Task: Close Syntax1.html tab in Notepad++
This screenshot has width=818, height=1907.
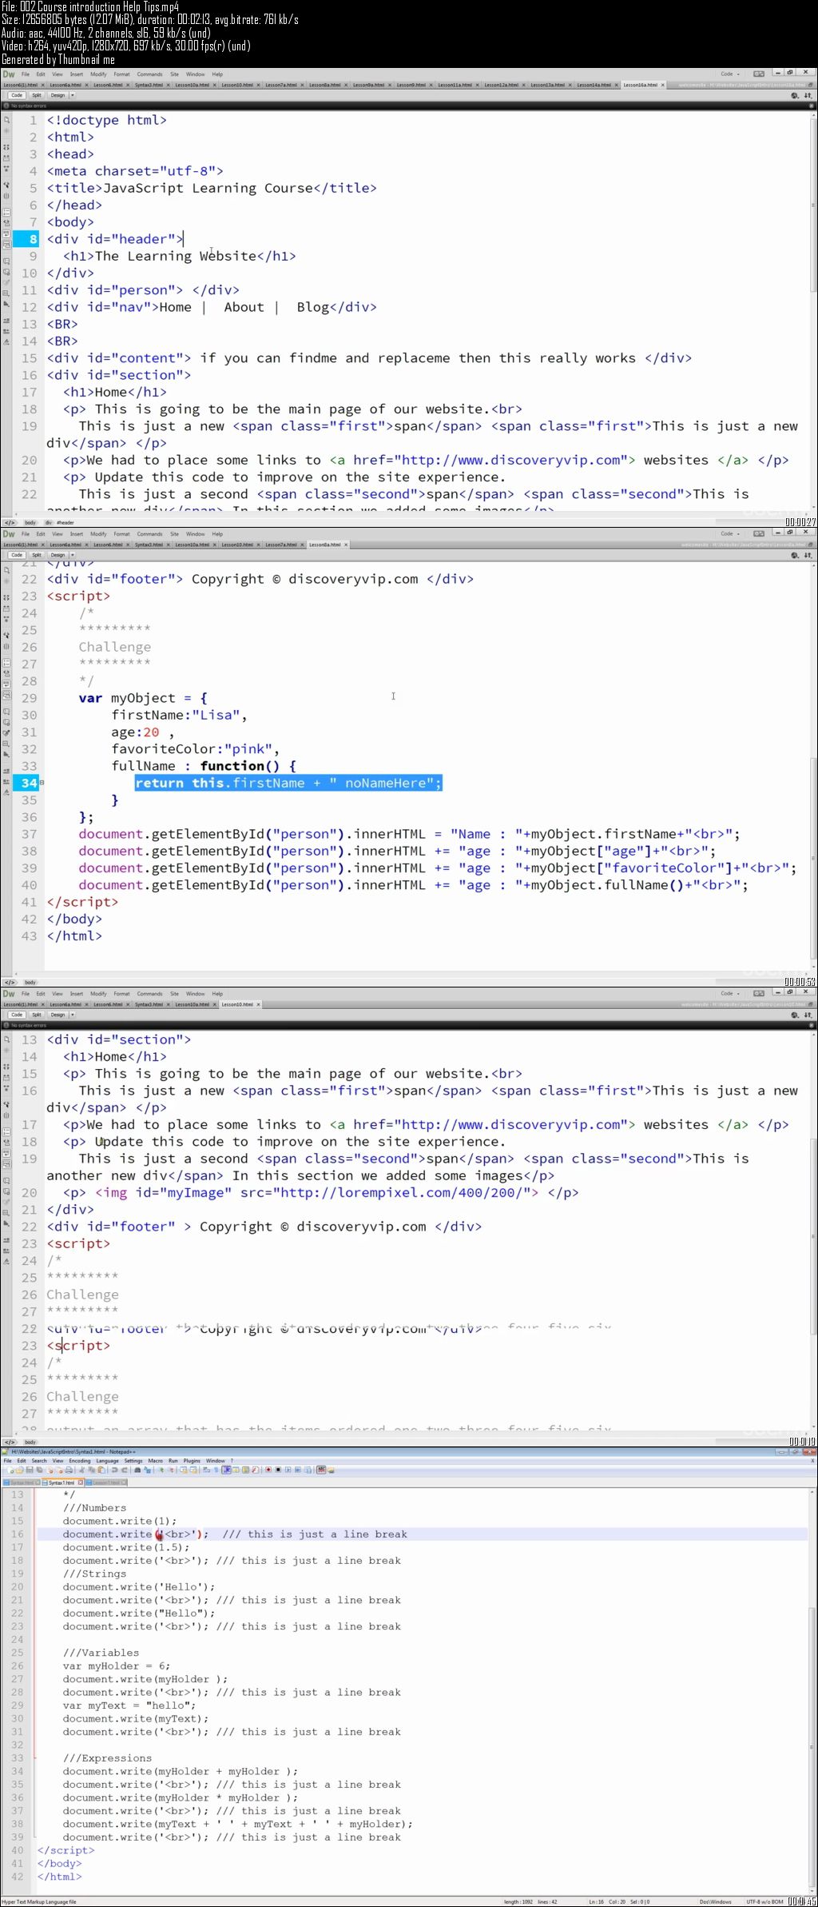Action: (x=80, y=1482)
